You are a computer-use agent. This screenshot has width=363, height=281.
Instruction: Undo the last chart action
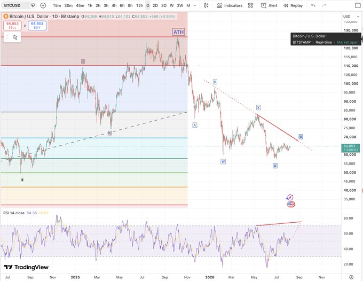(313, 5)
